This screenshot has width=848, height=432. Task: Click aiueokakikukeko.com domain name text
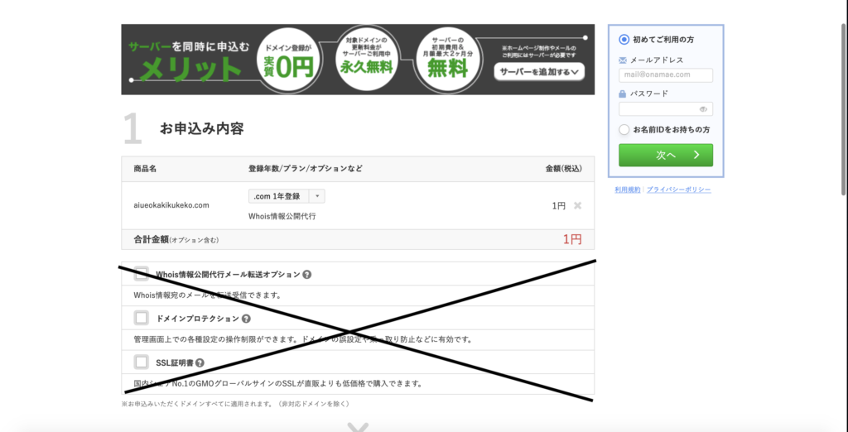coord(171,205)
